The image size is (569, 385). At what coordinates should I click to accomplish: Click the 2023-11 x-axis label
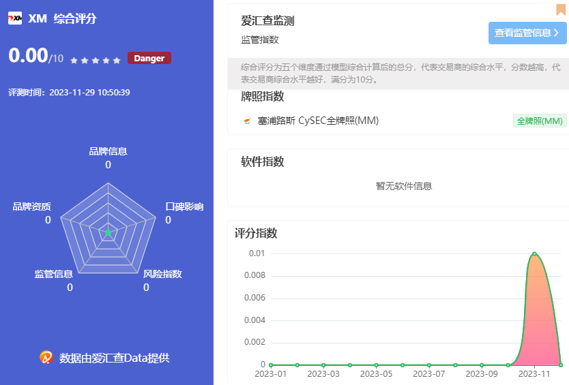[x=534, y=374]
